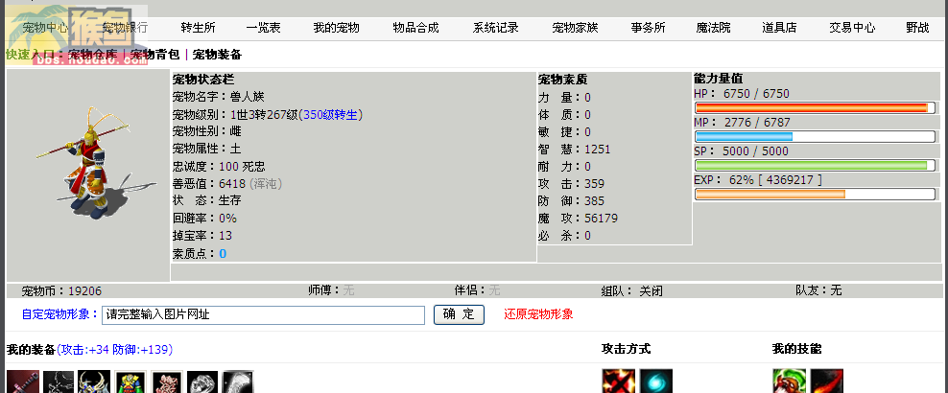Select the yellow-green armor equipment icon
The width and height of the screenshot is (948, 393).
130,382
